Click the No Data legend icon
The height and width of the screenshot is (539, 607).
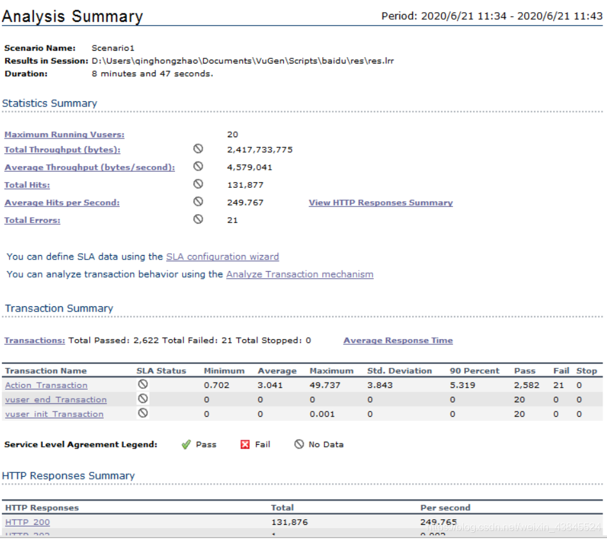(299, 444)
